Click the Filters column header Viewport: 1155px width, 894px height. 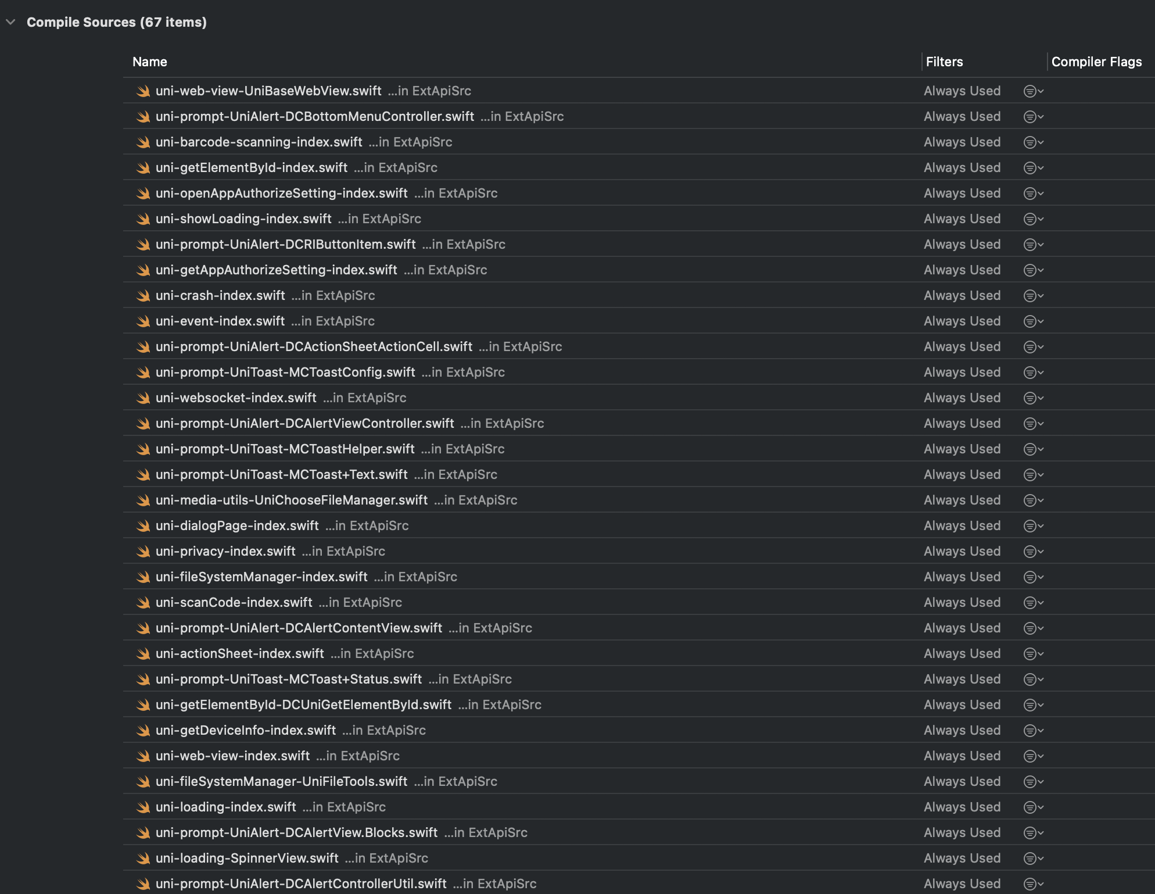[x=944, y=62]
